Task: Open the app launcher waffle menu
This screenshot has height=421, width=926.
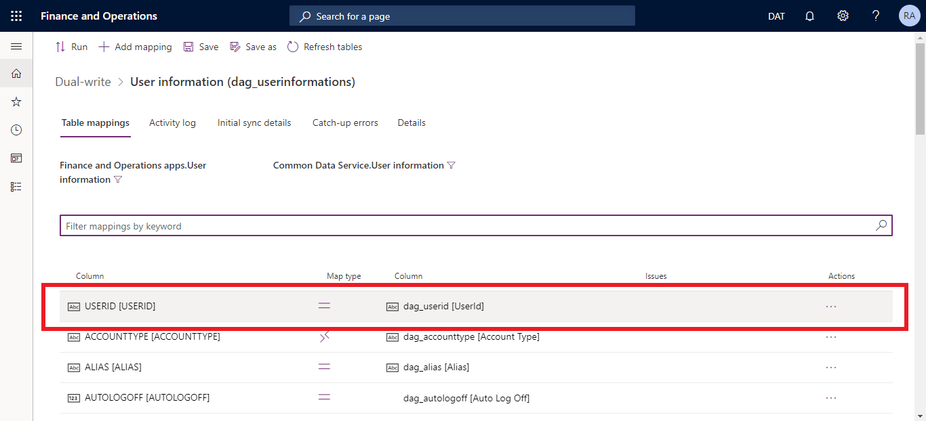Action: (x=16, y=16)
